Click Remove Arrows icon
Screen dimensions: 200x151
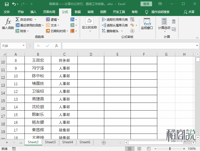(x=104, y=31)
